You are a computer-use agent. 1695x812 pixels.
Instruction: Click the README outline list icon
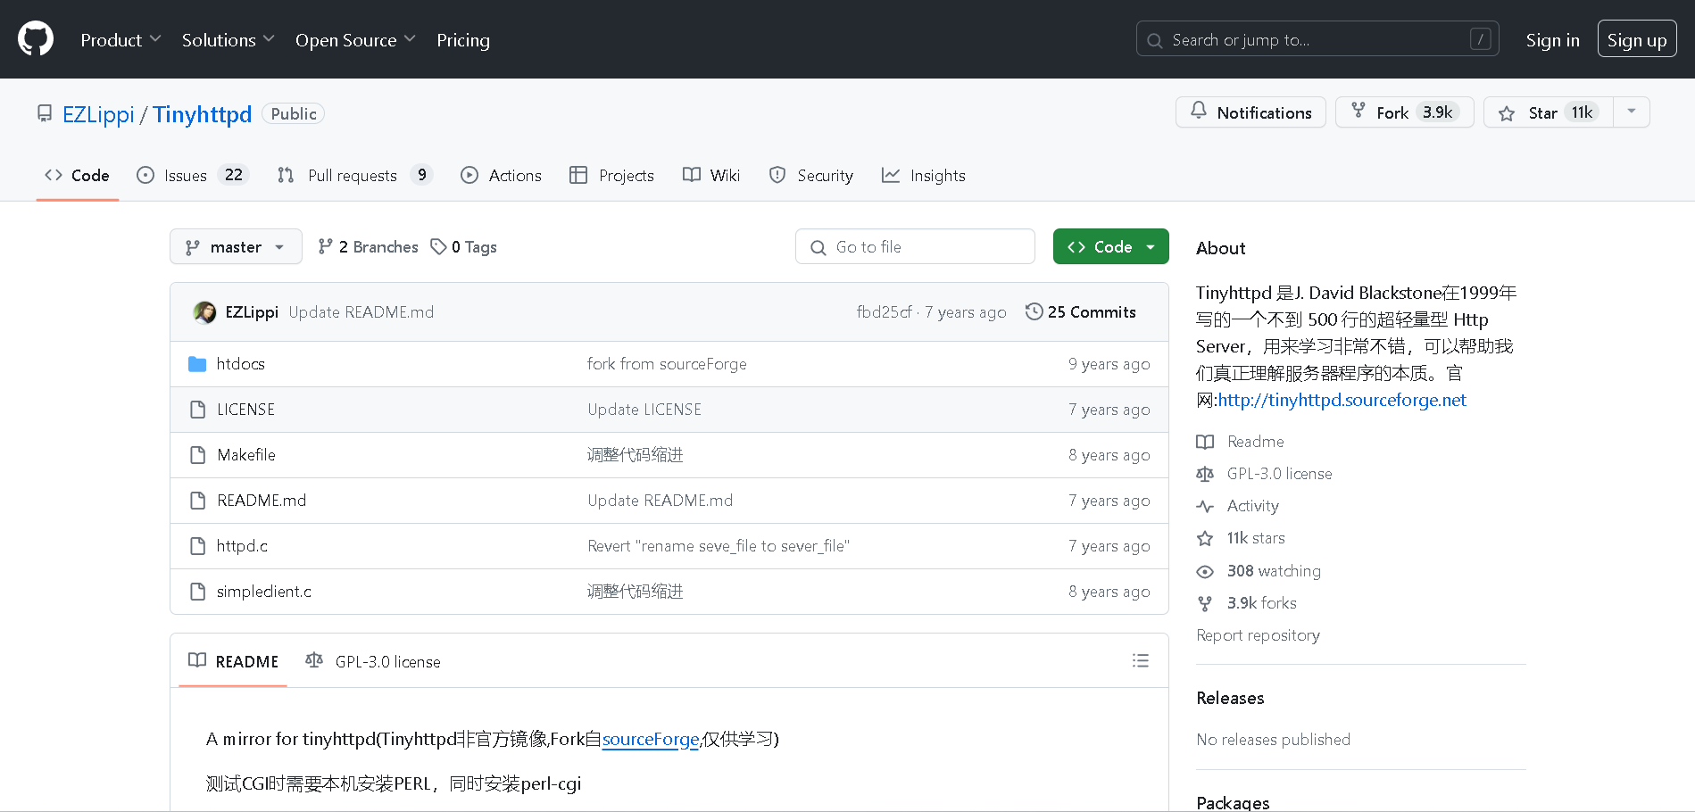click(x=1140, y=661)
